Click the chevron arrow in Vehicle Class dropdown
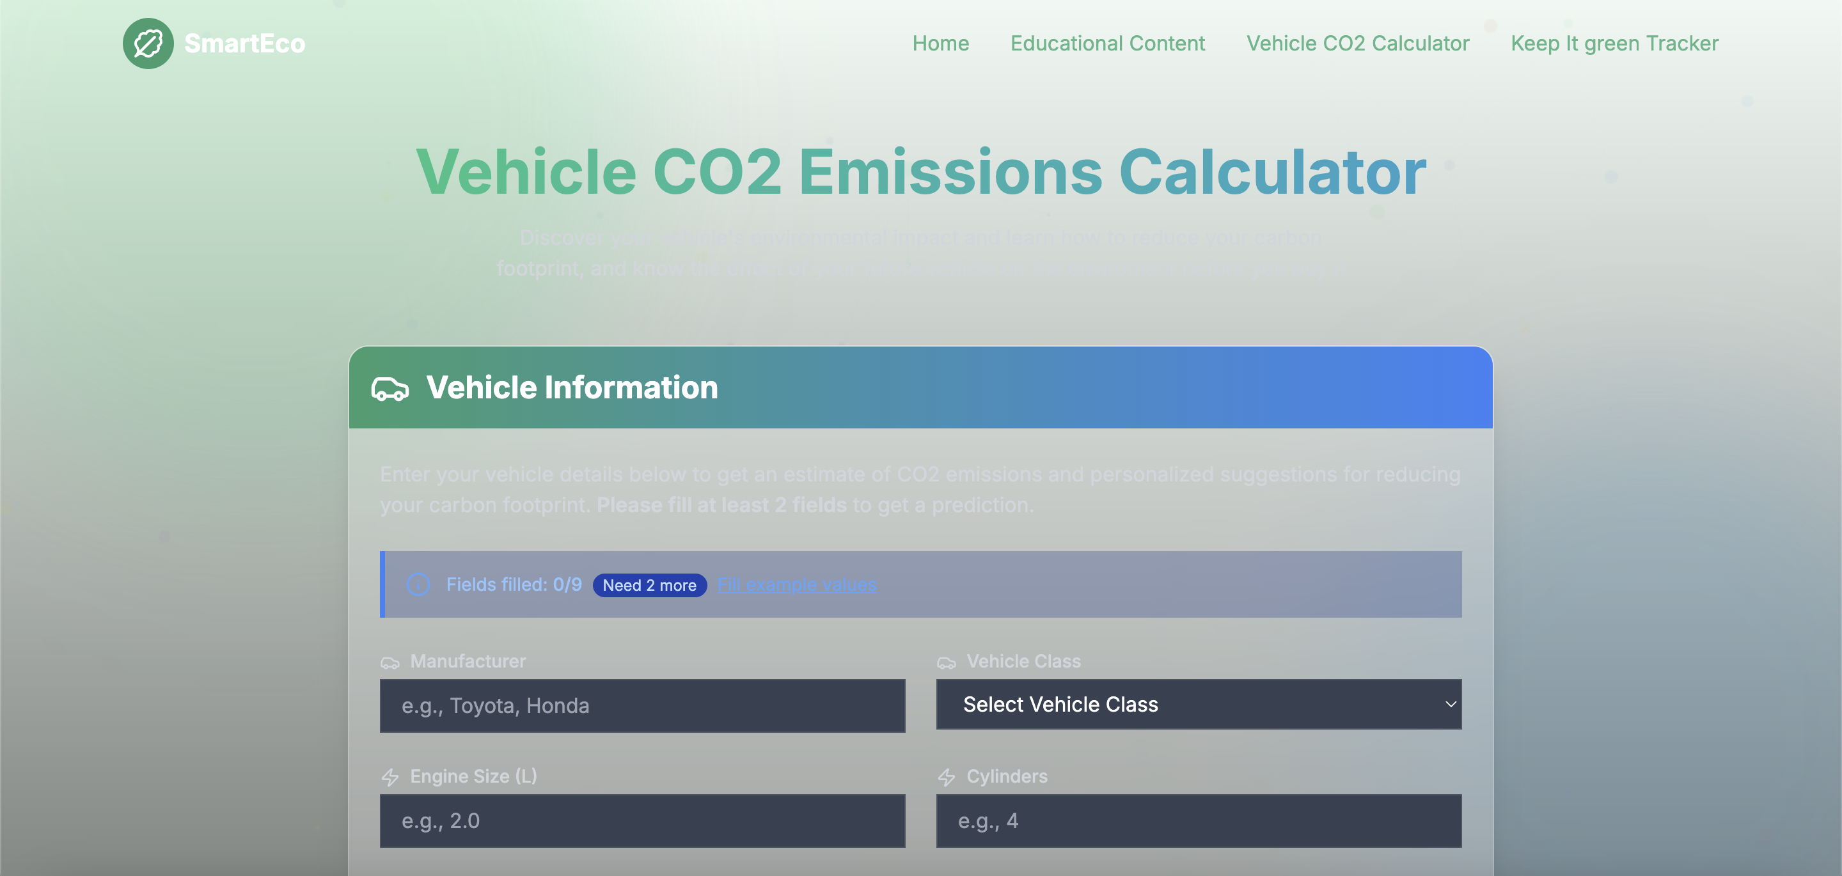The width and height of the screenshot is (1842, 876). (1450, 705)
